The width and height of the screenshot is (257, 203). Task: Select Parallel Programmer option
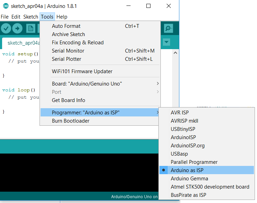[x=207, y=162]
